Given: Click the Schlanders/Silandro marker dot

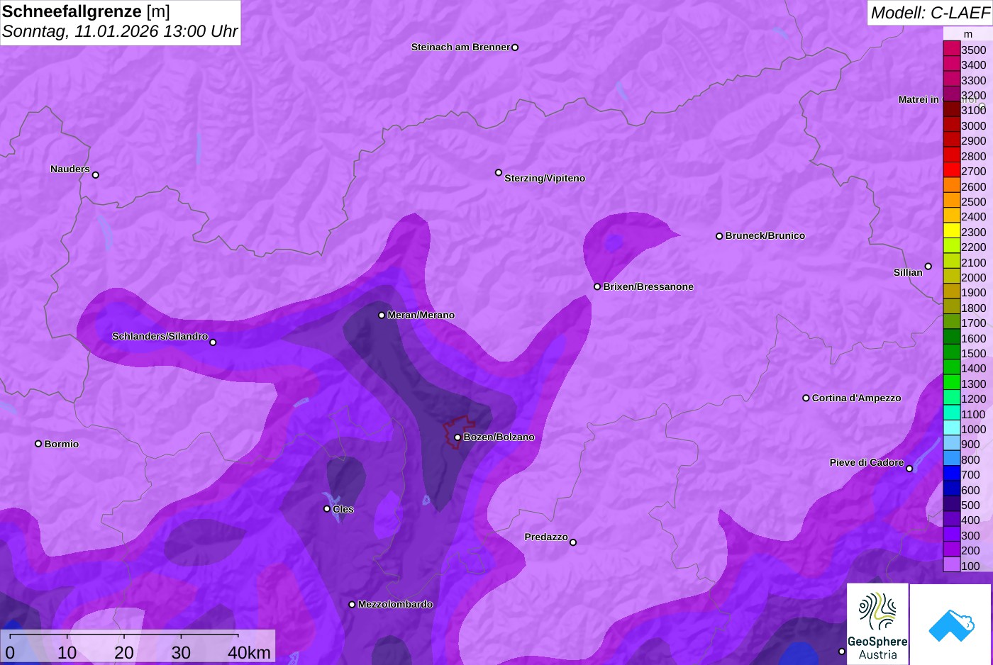Looking at the screenshot, I should [x=213, y=342].
